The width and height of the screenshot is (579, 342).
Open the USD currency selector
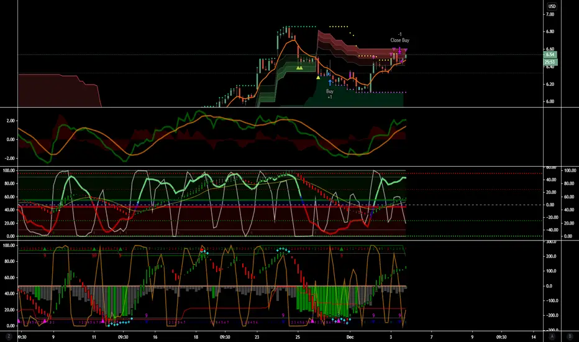coord(552,6)
